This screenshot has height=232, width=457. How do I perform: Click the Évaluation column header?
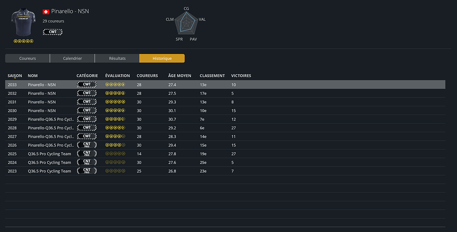(118, 76)
